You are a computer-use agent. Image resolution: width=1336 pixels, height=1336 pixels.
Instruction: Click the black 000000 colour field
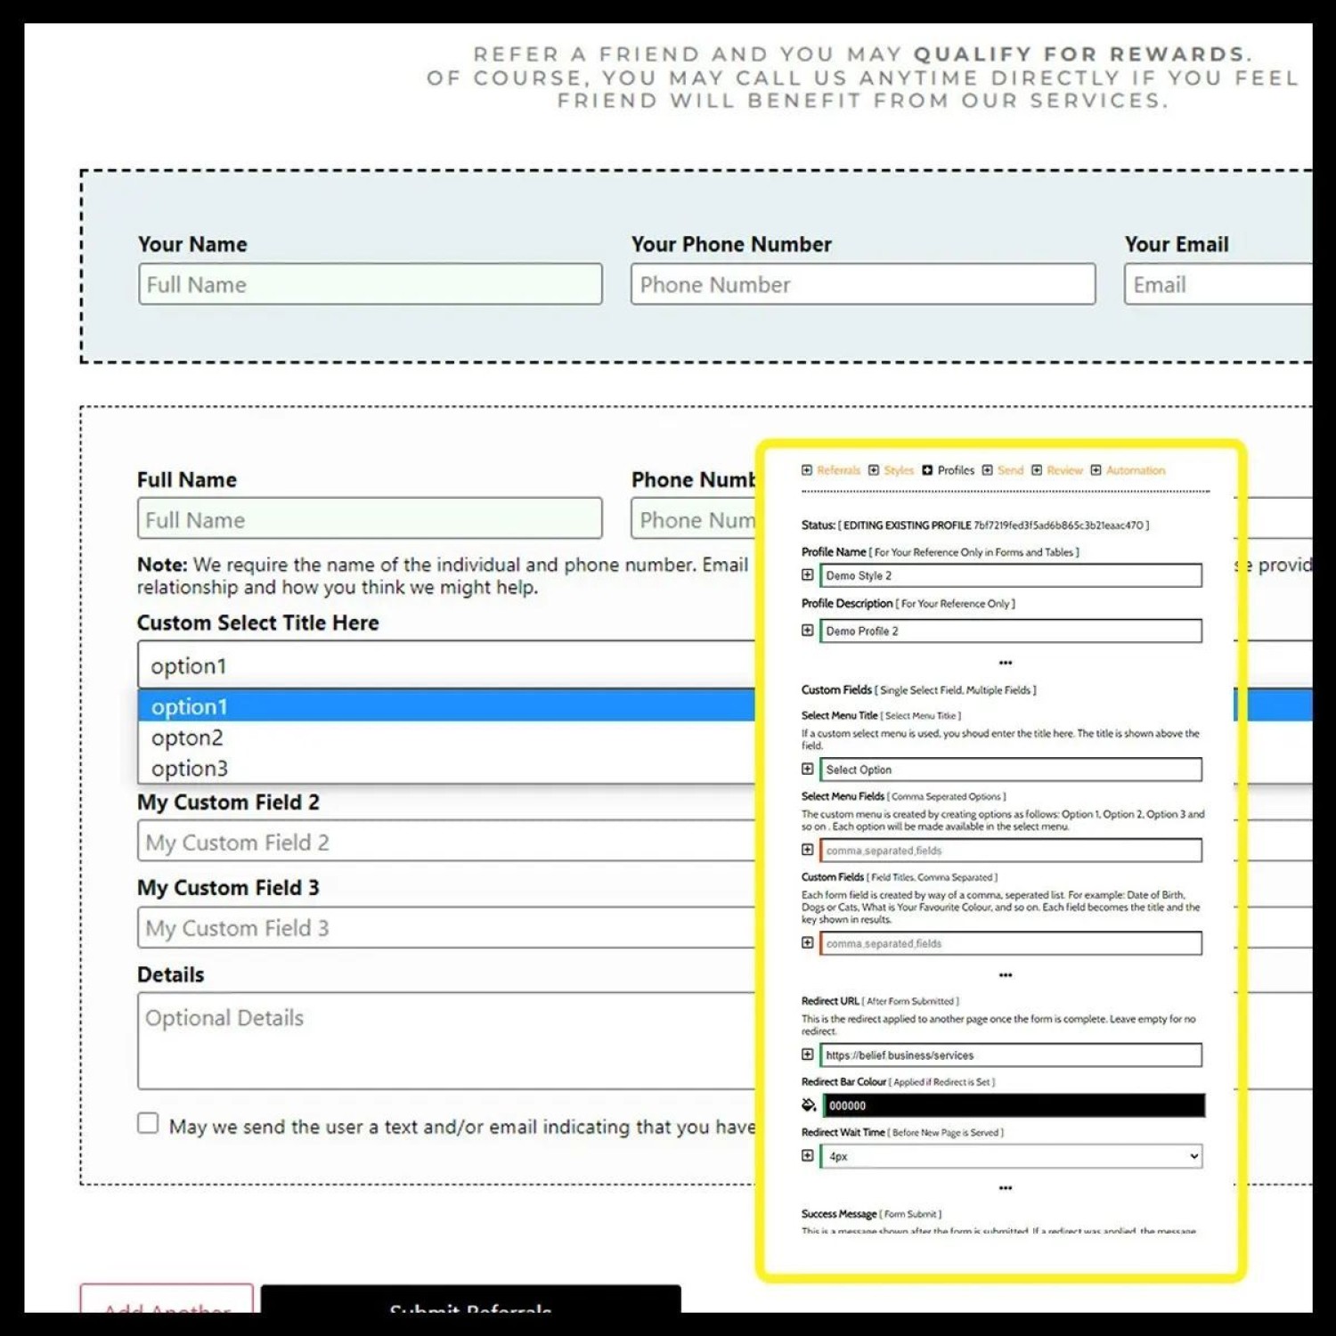click(1013, 1105)
